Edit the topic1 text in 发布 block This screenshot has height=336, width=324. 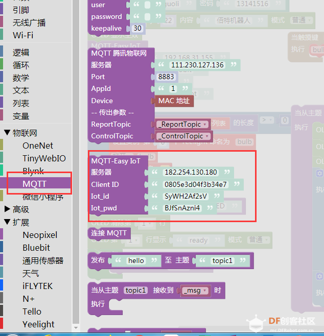pos(222,260)
